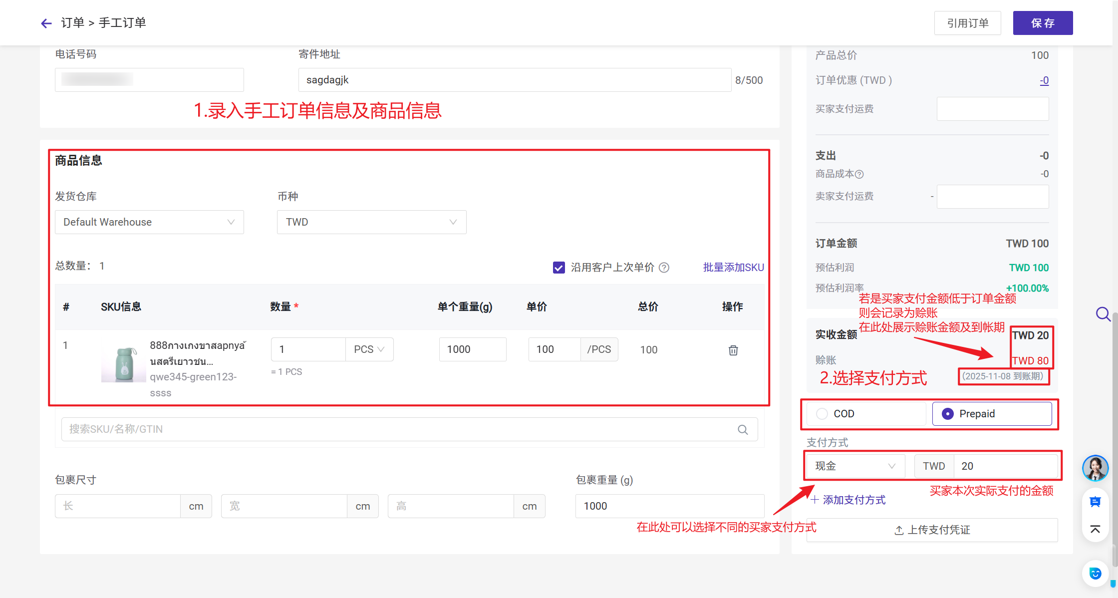Uncheck 沿用客户上次单价 checkbox
1118x598 pixels.
click(559, 268)
